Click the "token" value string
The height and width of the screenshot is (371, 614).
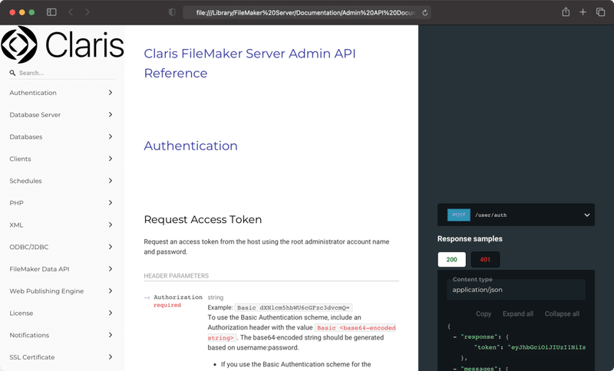click(546, 347)
